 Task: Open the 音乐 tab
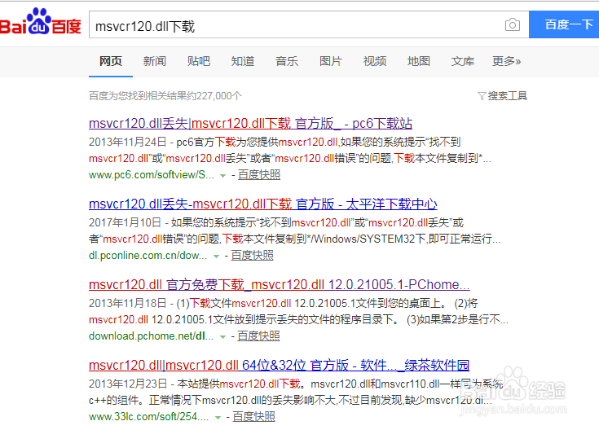coord(287,61)
